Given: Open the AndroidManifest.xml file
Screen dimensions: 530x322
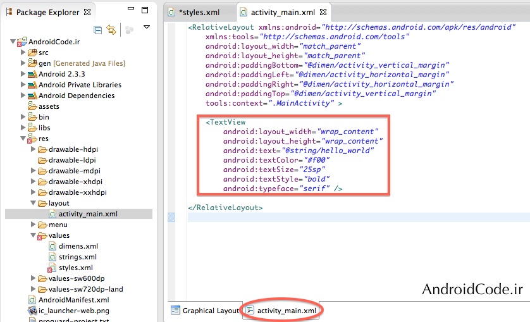Looking at the screenshot, I should (73, 300).
